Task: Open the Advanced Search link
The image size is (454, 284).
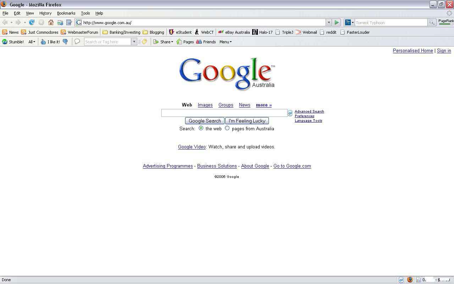Action: click(x=309, y=111)
